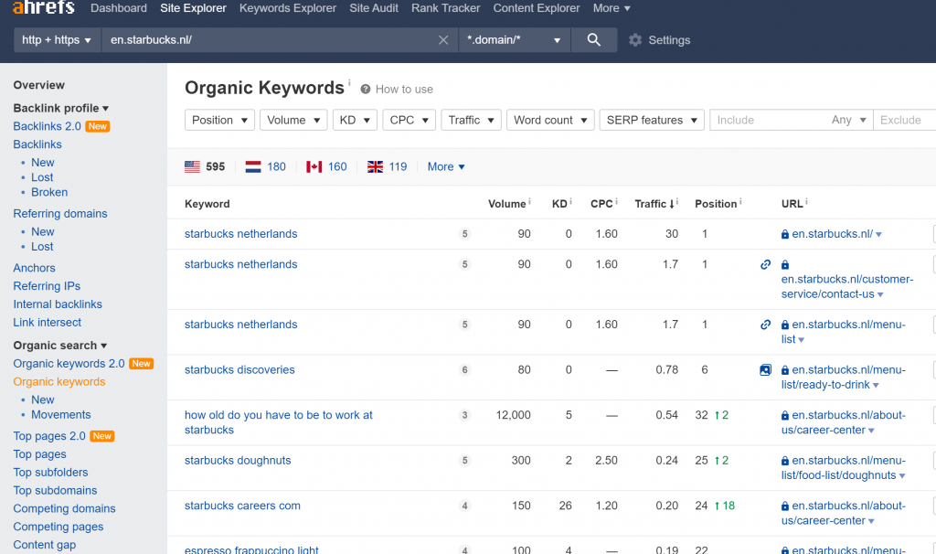Image resolution: width=936 pixels, height=554 pixels.
Task: Open Keywords Explorer
Action: point(288,7)
